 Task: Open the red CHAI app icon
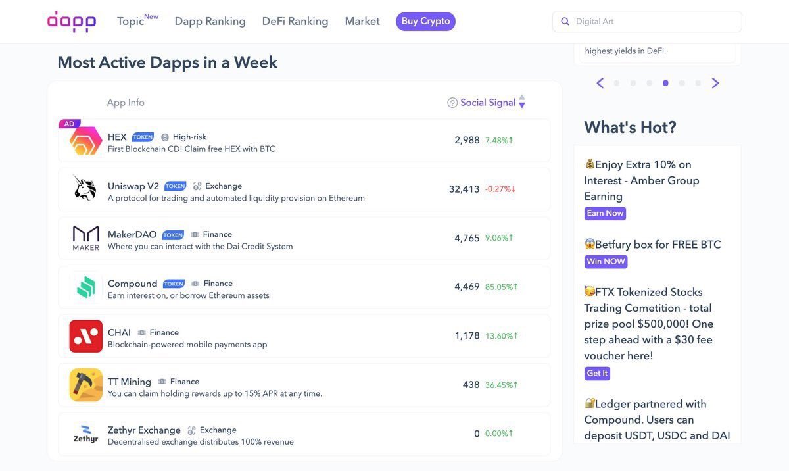(86, 336)
